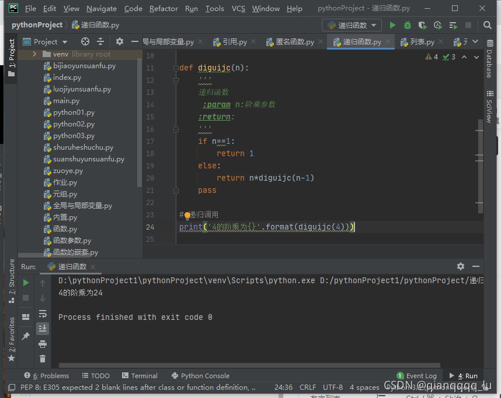The image size is (501, 398).
Task: Click the Select Opened File target icon
Action: pos(85,41)
